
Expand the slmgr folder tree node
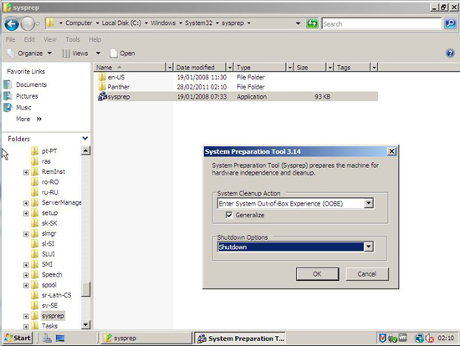point(26,234)
